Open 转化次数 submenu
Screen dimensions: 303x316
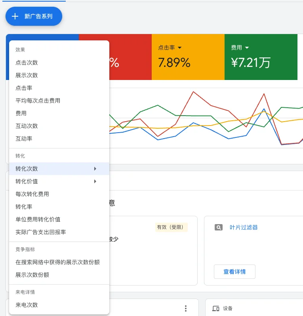pyautogui.click(x=59, y=169)
